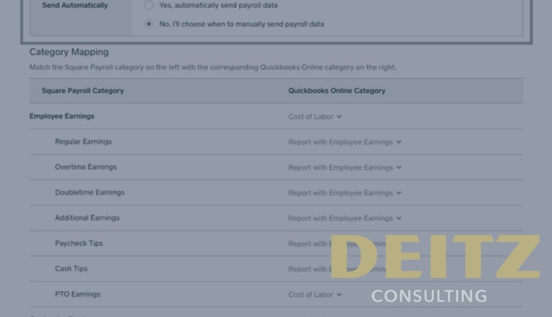Open the mapping dropdown for Cash Tips
The image size is (552, 317).
pyautogui.click(x=345, y=269)
